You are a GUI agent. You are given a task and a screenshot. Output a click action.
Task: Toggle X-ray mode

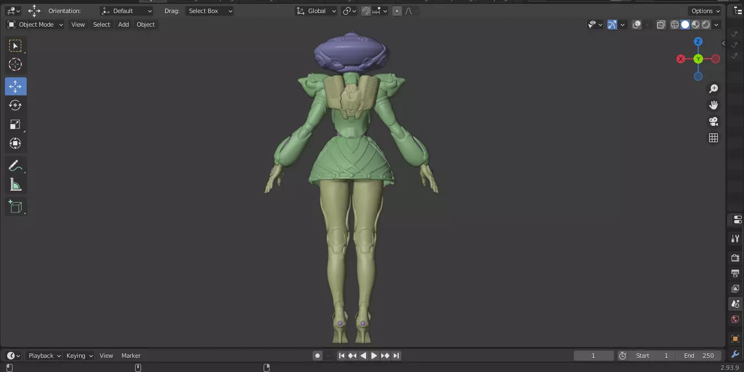point(661,25)
